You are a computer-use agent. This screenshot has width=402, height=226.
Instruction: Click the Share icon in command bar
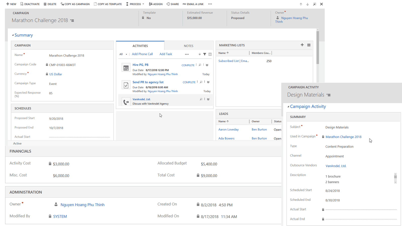coord(168,4)
